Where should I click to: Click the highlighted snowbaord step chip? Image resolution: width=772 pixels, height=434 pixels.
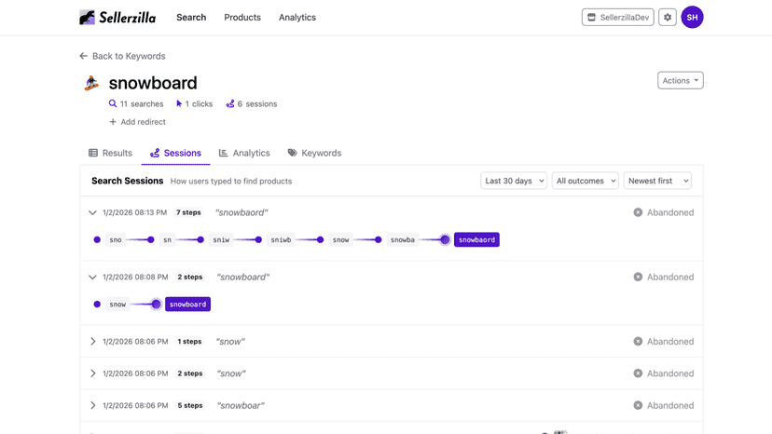point(476,239)
